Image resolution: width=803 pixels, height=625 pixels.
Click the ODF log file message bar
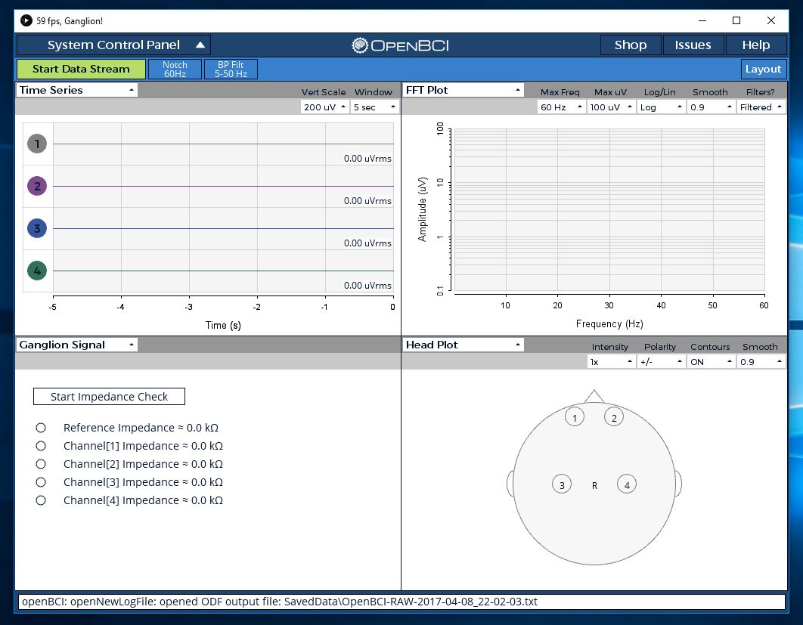pos(401,602)
